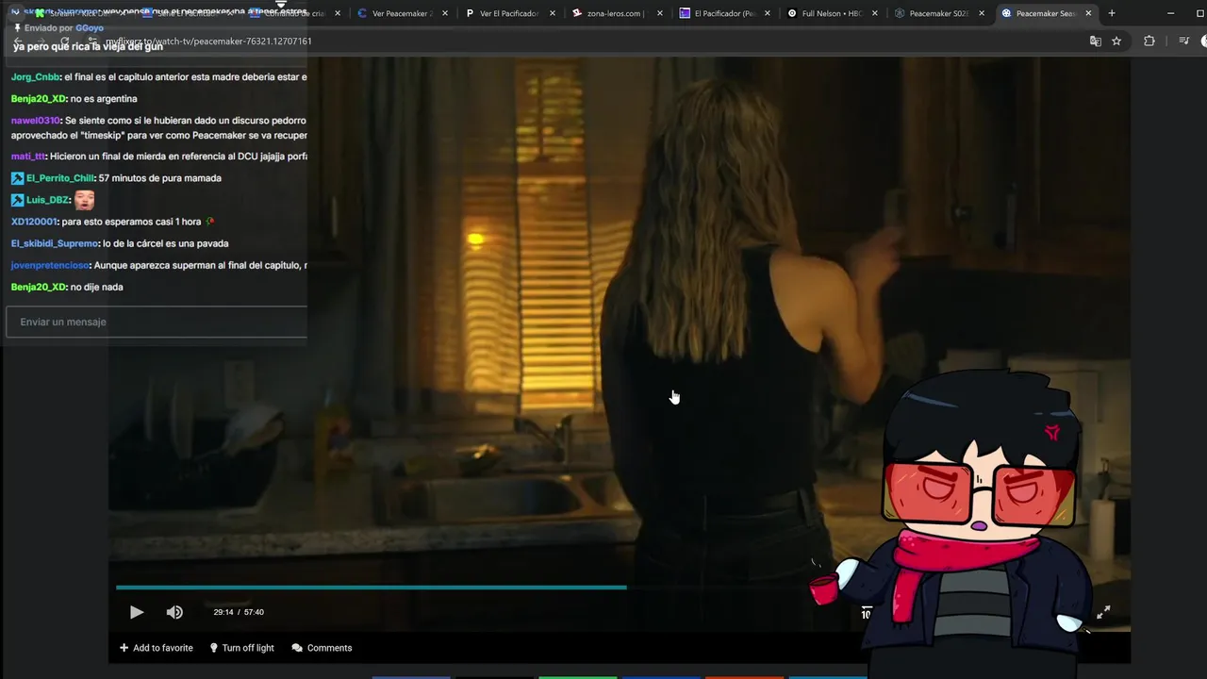Bookmark this page with the star icon
Viewport: 1207px width, 679px height.
(1116, 41)
